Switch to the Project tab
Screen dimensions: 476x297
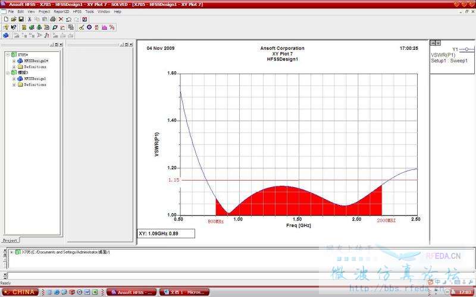(10, 240)
